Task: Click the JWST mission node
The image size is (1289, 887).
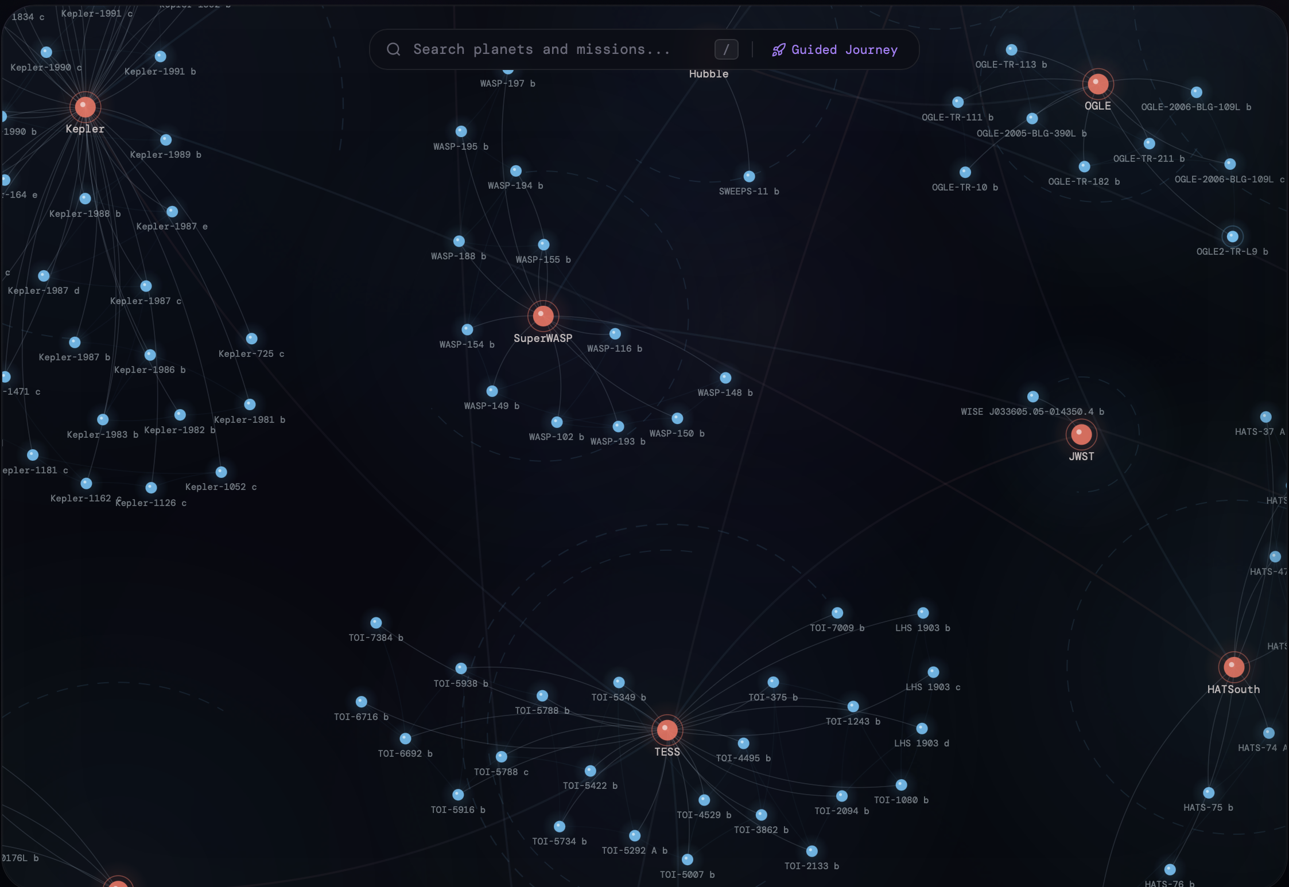Action: pos(1081,434)
